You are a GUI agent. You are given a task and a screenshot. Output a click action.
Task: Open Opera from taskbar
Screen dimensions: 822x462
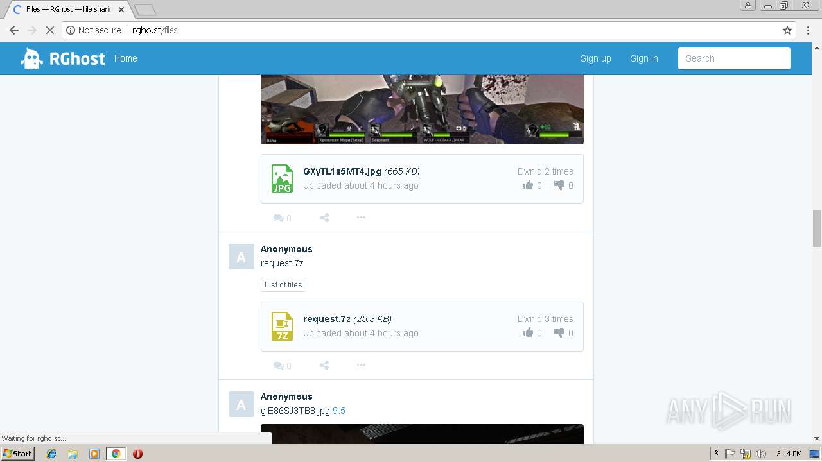(137, 454)
